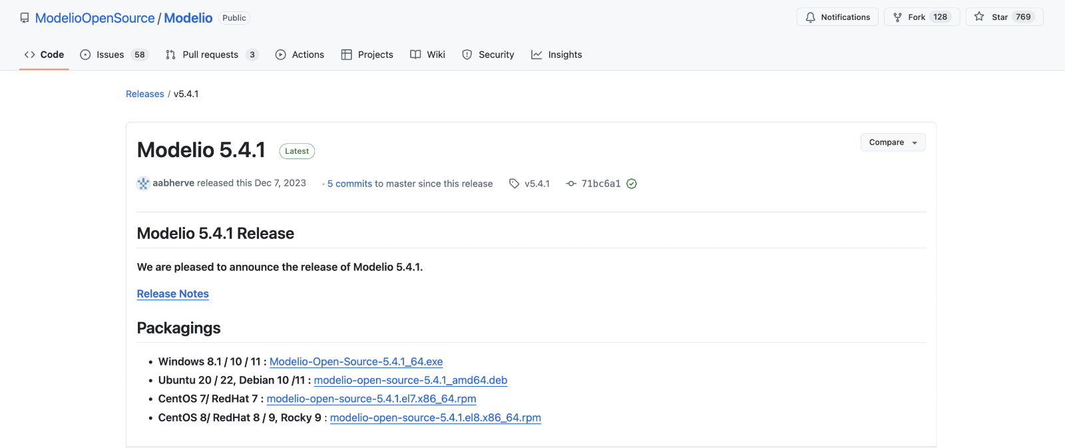View the 5 commits since this release
Screen dimensions: 1065x448
[x=349, y=184]
